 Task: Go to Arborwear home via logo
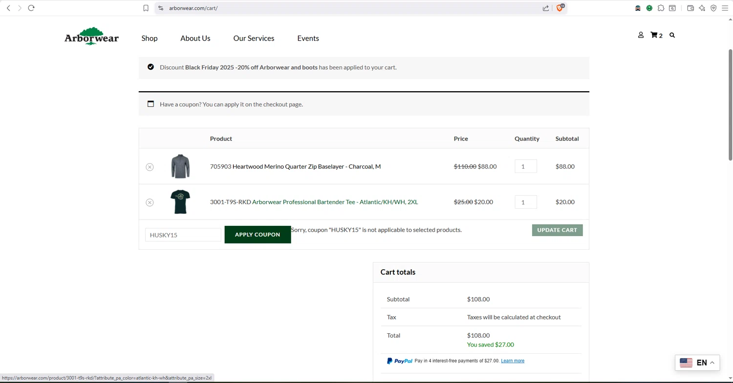(91, 37)
